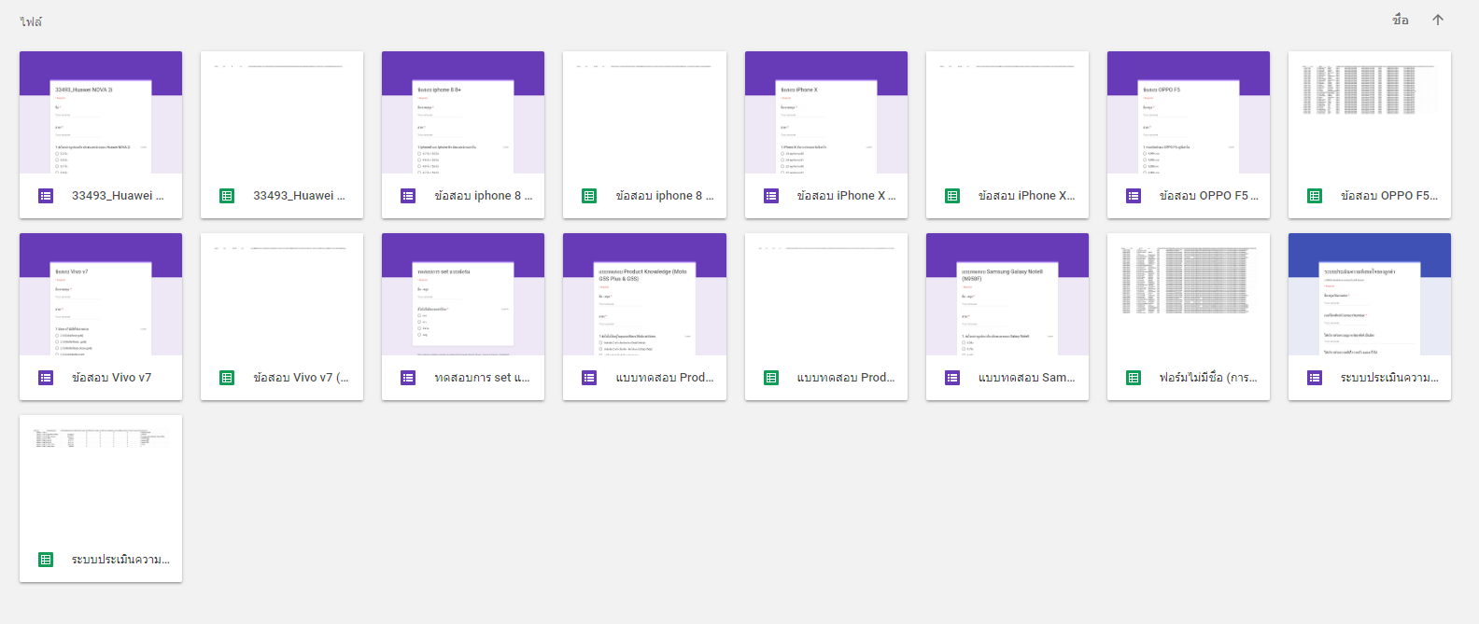Click name ข้อสอบ OPPO F5 next to Sheets icon
The image size is (1479, 624).
coord(1389,196)
